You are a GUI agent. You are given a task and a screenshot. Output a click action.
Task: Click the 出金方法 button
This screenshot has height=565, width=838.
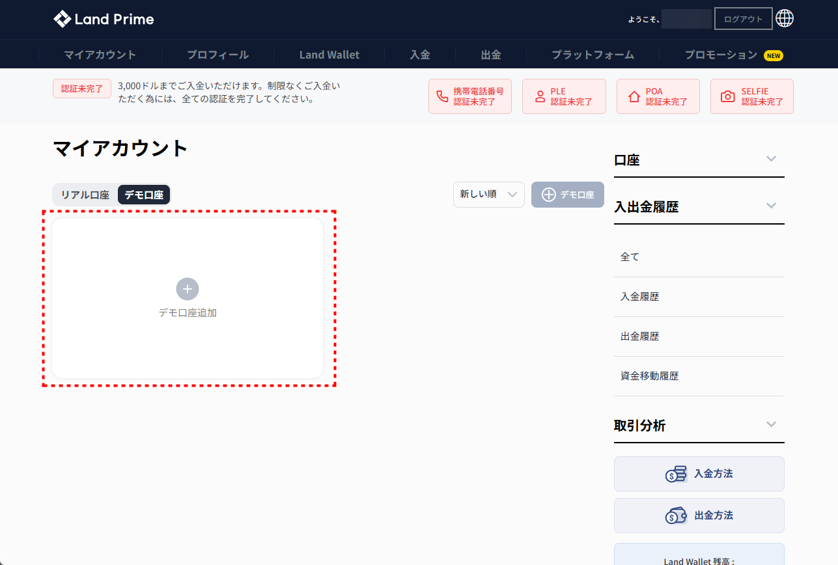point(699,516)
